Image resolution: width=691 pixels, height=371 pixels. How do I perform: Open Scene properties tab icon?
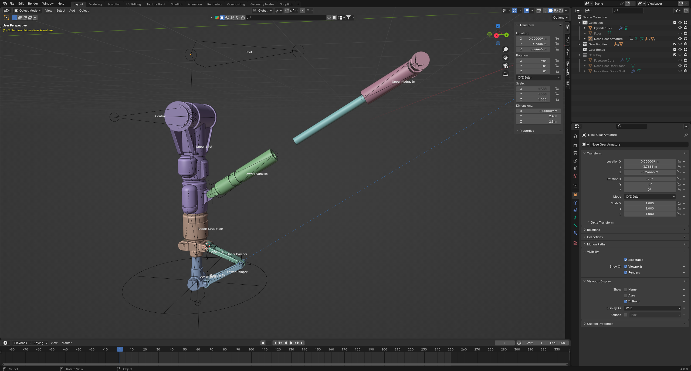(575, 168)
